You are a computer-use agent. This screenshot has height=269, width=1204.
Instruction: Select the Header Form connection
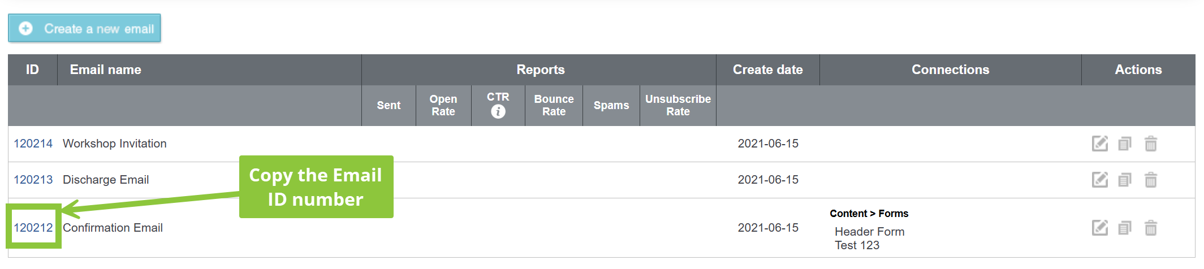pyautogui.click(x=869, y=232)
